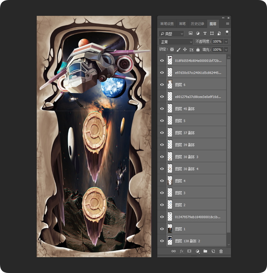Click thumbnail of 图层 6
The width and height of the screenshot is (267, 273).
[x=170, y=85]
